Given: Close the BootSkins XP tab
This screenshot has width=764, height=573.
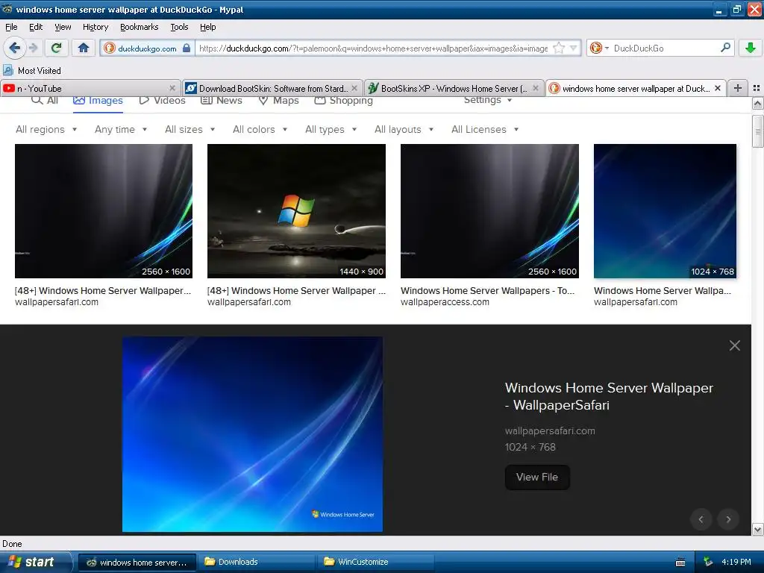Looking at the screenshot, I should 536,88.
